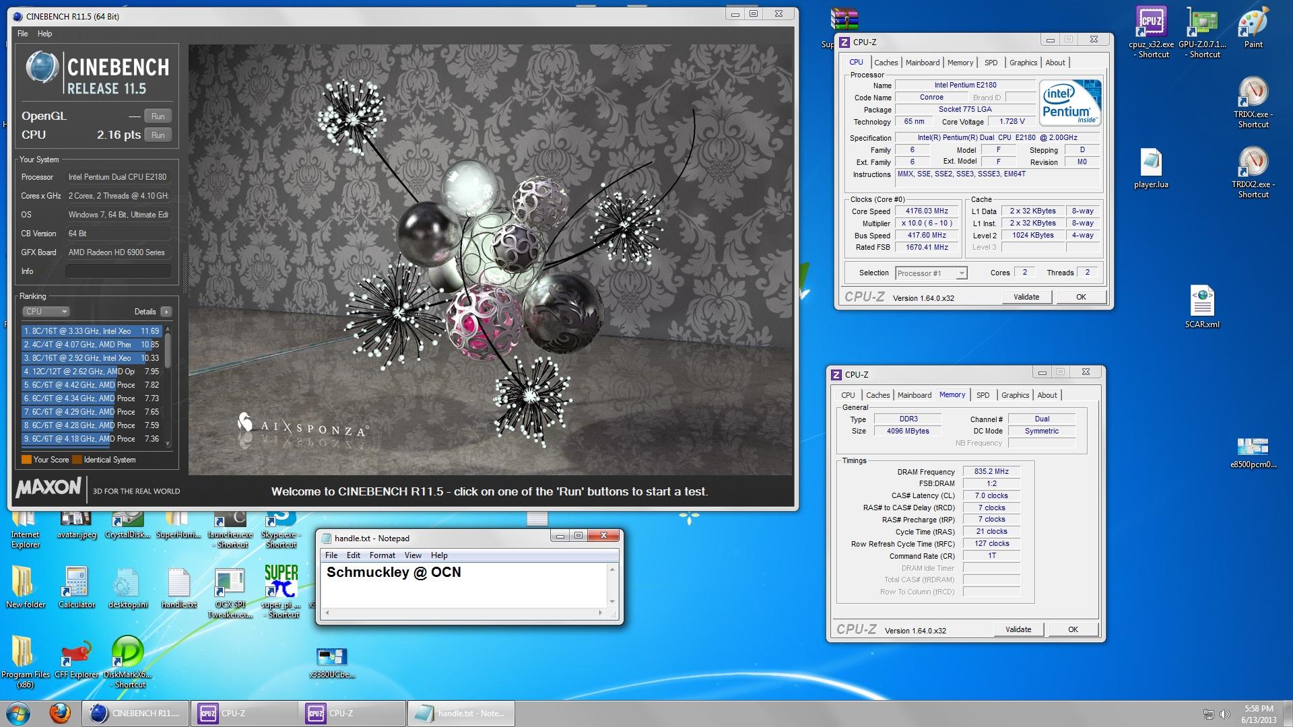Viewport: 1293px width, 727px height.
Task: Open Skype.exe shortcut icon
Action: pos(281,530)
